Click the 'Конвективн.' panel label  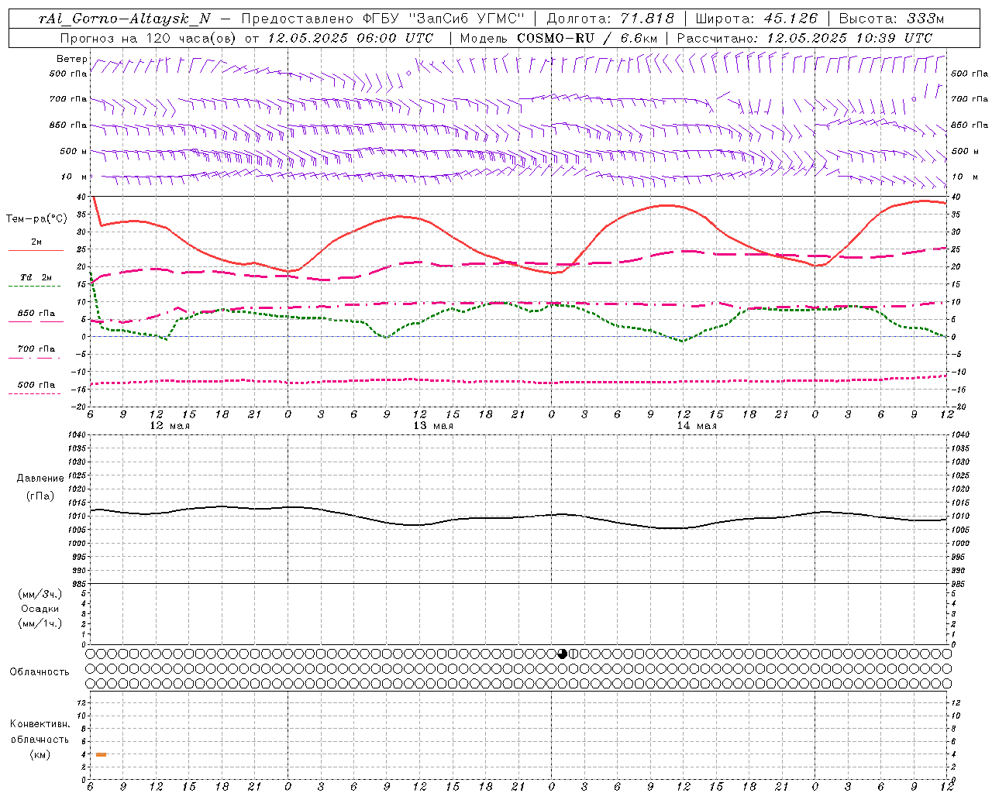(x=40, y=724)
